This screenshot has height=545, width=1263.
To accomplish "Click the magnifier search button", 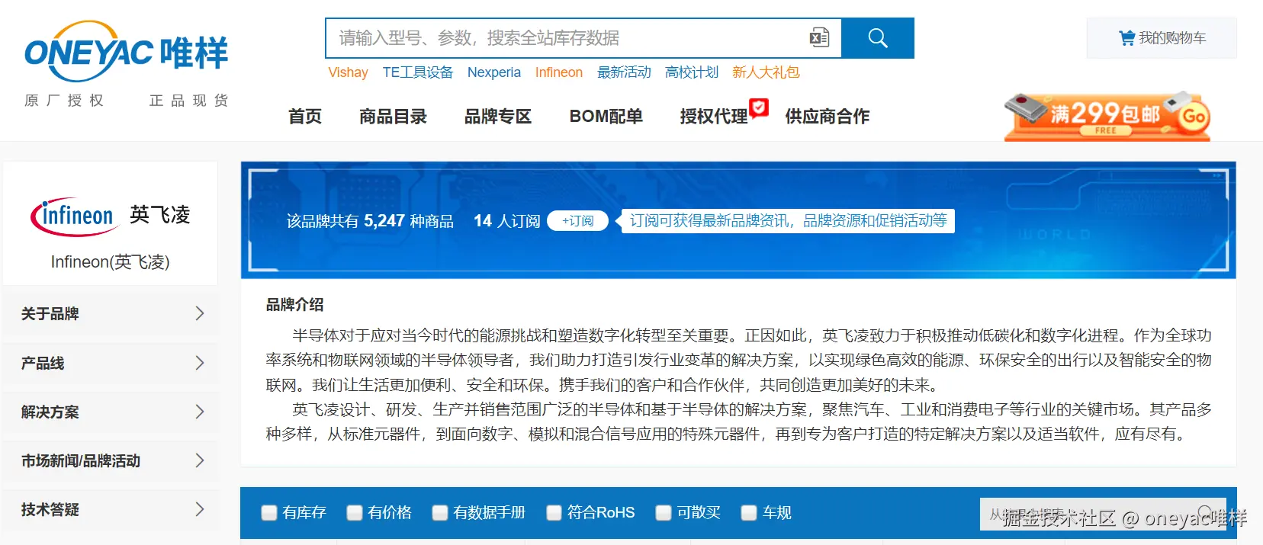I will pos(878,38).
